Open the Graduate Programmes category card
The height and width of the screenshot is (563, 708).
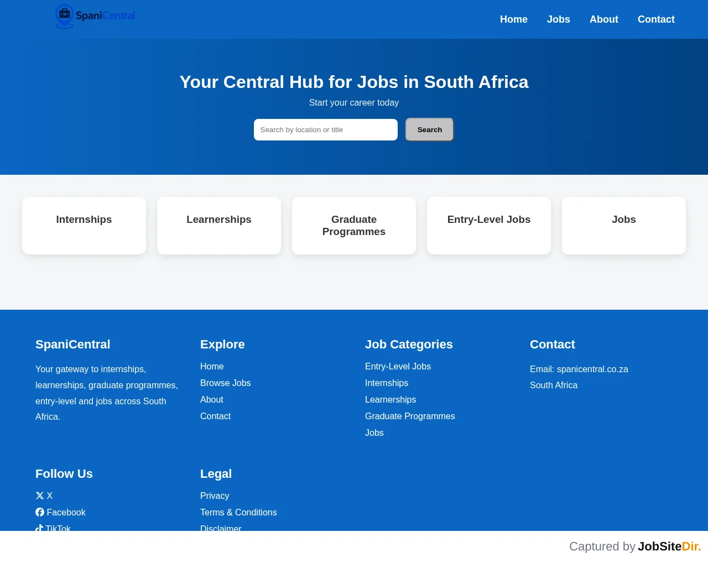click(x=354, y=226)
